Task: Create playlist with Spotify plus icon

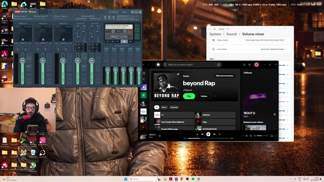Action: point(144,79)
